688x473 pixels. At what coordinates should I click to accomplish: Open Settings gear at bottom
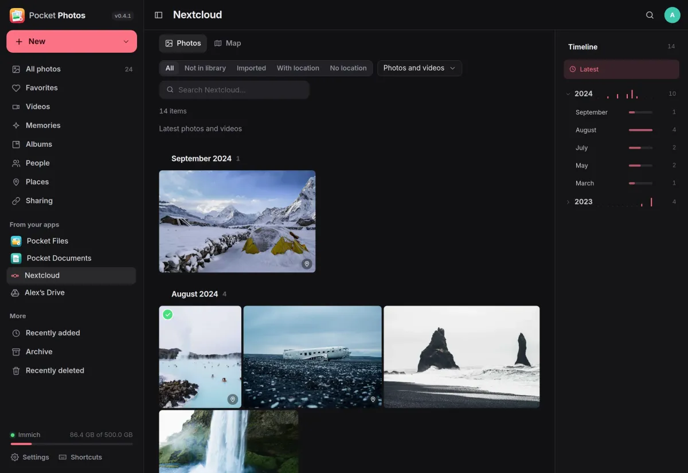(30, 457)
